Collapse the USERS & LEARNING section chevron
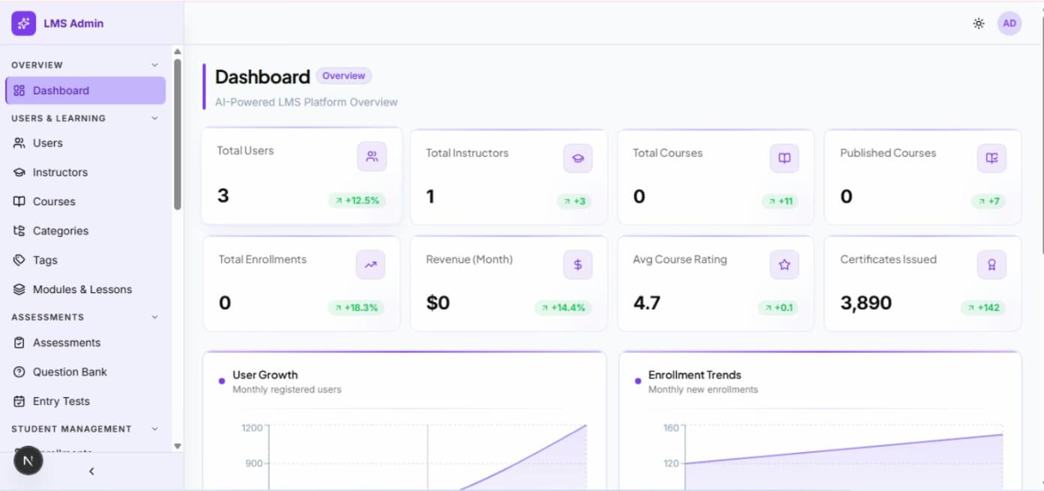 coord(155,118)
